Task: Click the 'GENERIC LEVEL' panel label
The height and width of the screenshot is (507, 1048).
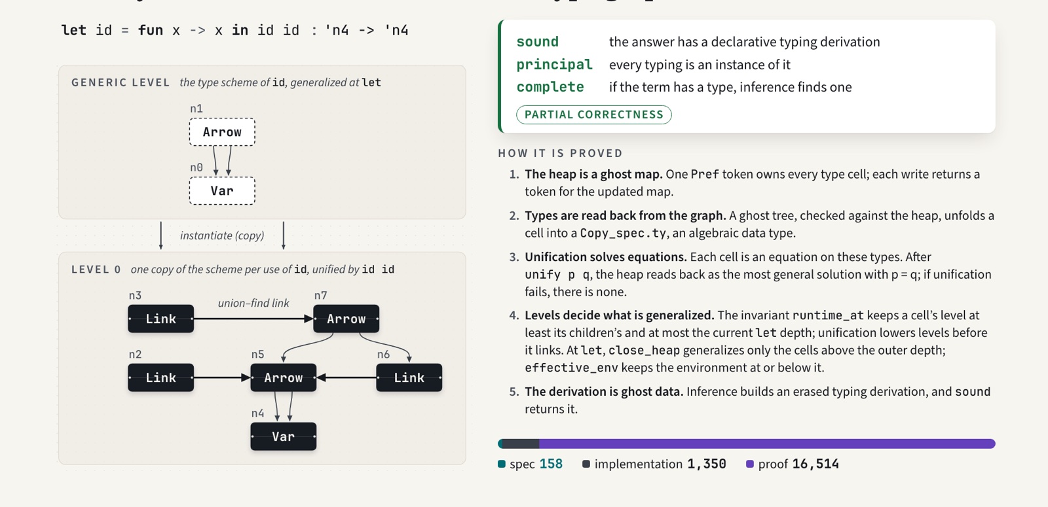Action: [x=121, y=82]
